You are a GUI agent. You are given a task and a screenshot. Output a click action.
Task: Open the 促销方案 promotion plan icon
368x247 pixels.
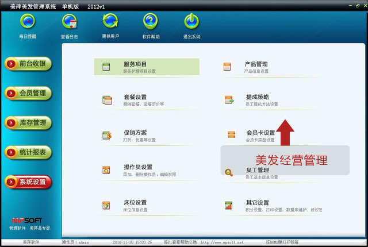point(106,136)
